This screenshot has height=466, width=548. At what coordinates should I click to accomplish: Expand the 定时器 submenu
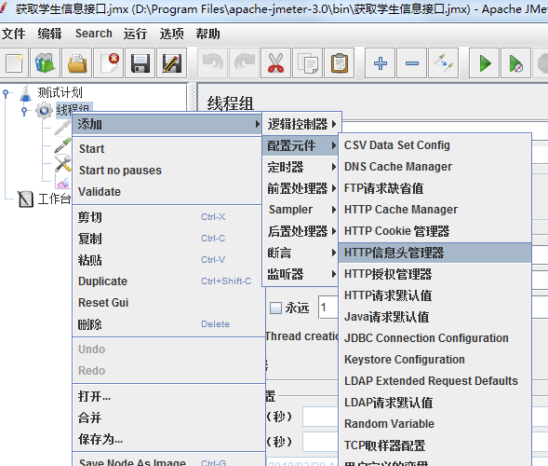click(301, 167)
